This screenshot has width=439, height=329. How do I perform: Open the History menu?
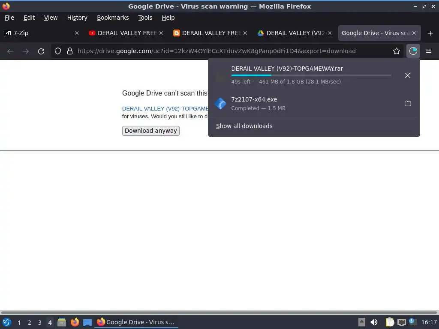click(77, 18)
